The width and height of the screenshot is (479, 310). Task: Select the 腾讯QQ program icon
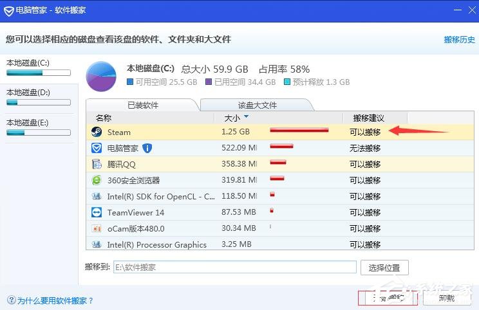[97, 164]
